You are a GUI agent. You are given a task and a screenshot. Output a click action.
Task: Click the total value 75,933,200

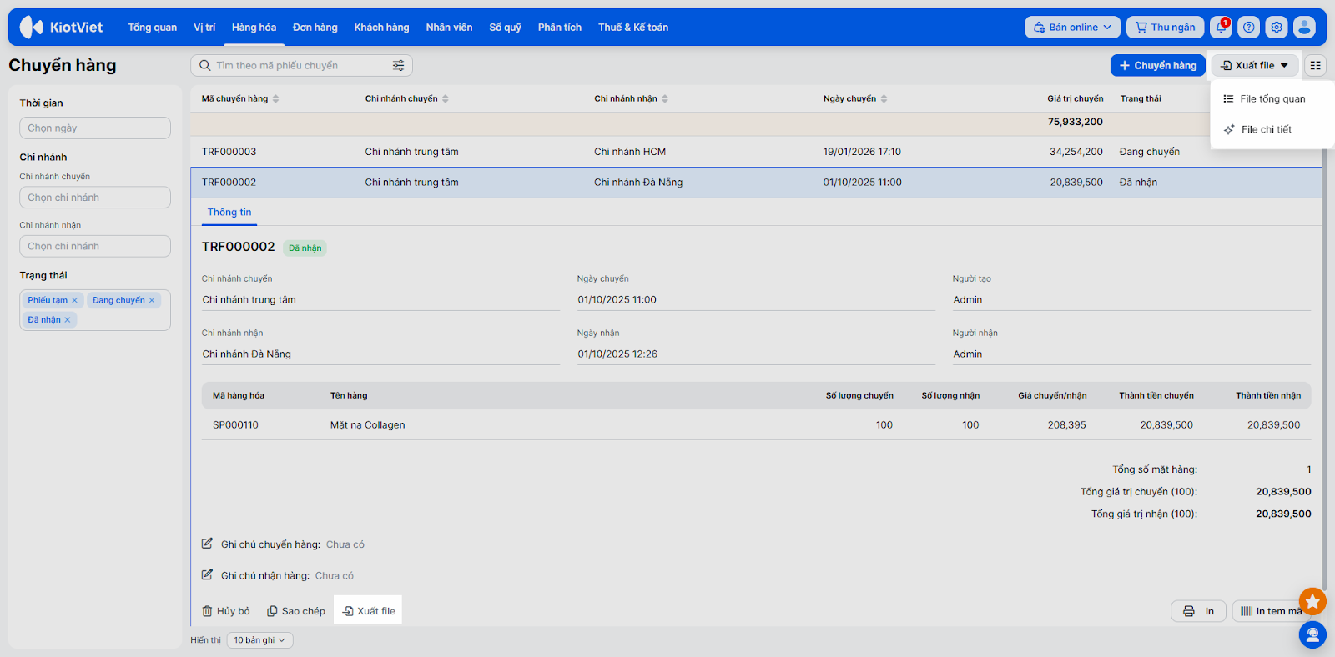1076,122
